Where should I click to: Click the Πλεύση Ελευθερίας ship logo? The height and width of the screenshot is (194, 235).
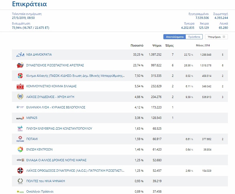(20, 128)
